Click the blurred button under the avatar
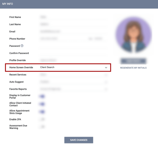Image resolution: width=158 pixels, height=144 pixels. 133,61
